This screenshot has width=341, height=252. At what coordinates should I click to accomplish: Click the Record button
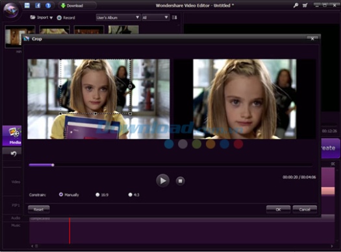point(66,17)
